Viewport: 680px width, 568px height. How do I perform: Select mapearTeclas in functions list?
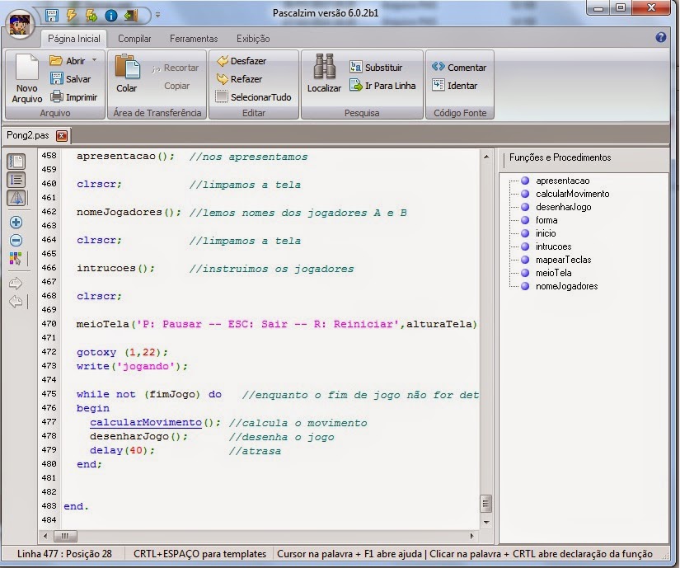tap(563, 260)
